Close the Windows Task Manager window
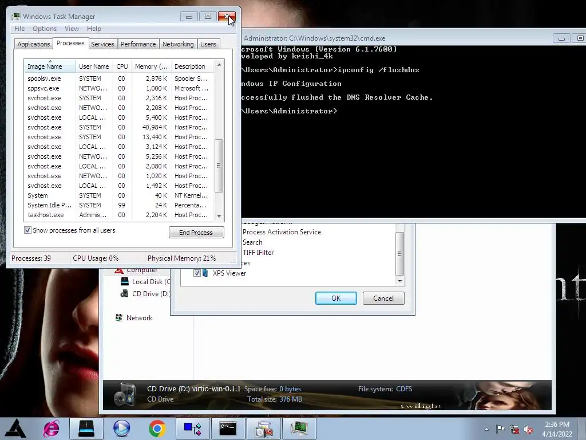Image resolution: width=586 pixels, height=440 pixels. click(227, 17)
